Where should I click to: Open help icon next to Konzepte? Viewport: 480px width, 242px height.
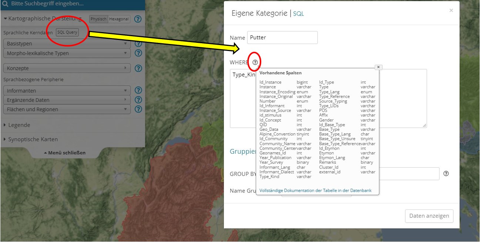tap(138, 68)
